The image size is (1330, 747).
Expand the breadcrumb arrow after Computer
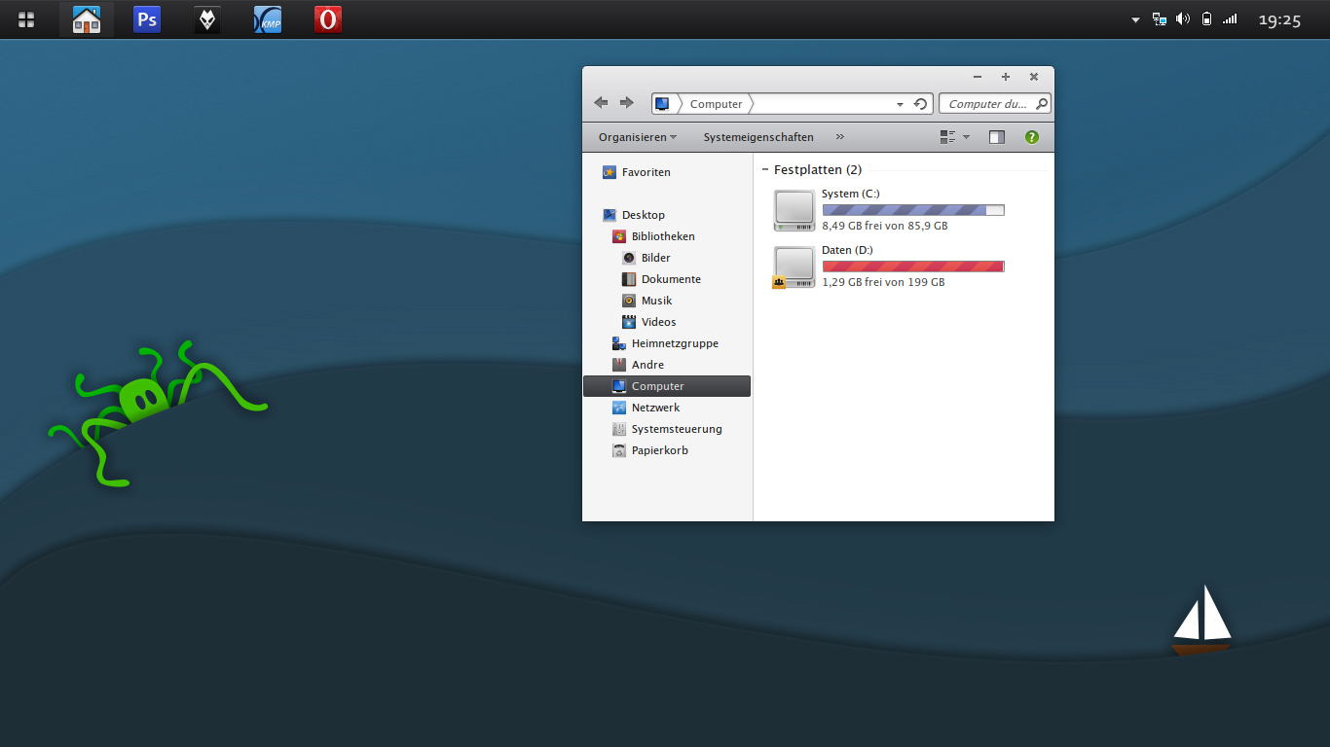(751, 104)
